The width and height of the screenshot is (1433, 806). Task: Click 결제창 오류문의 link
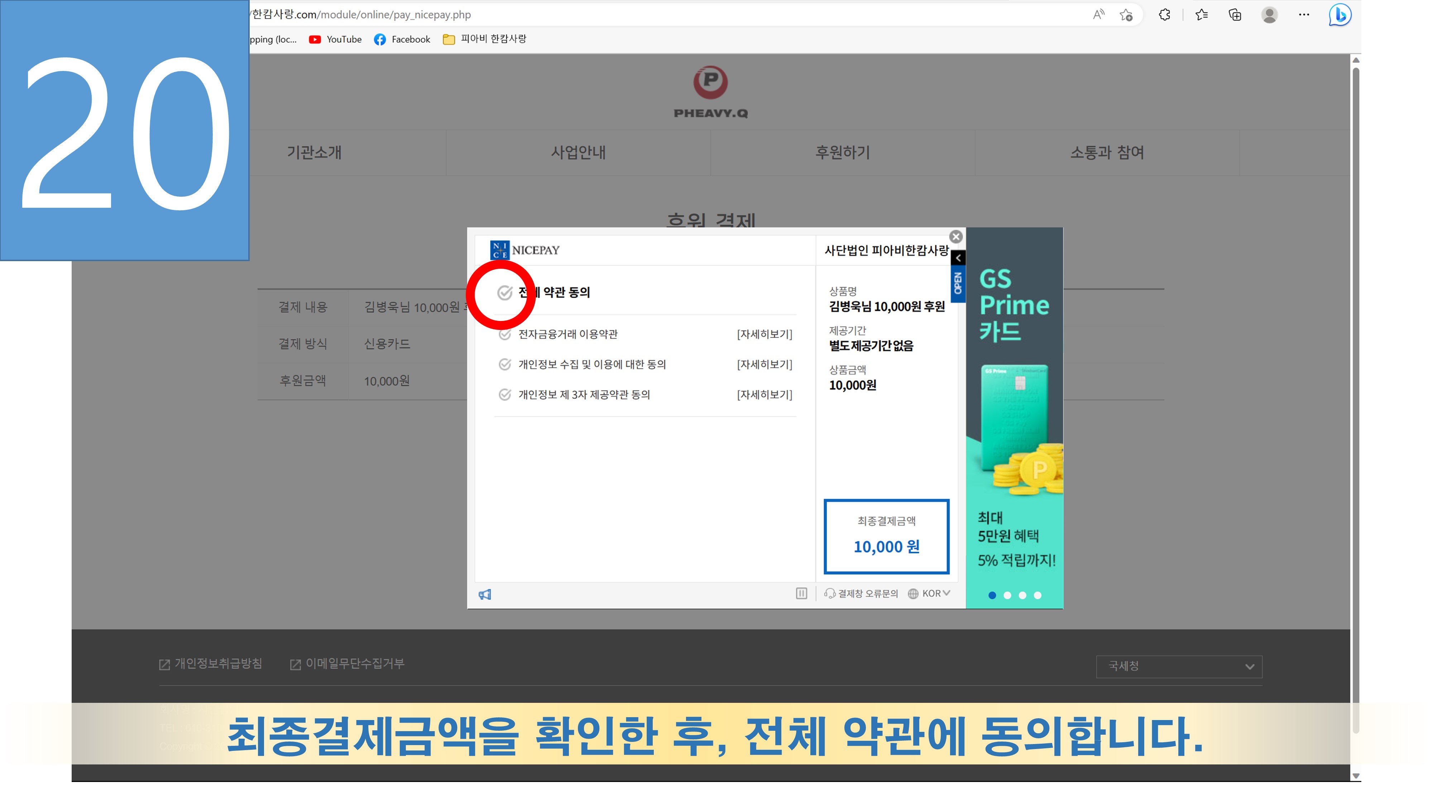[862, 594]
